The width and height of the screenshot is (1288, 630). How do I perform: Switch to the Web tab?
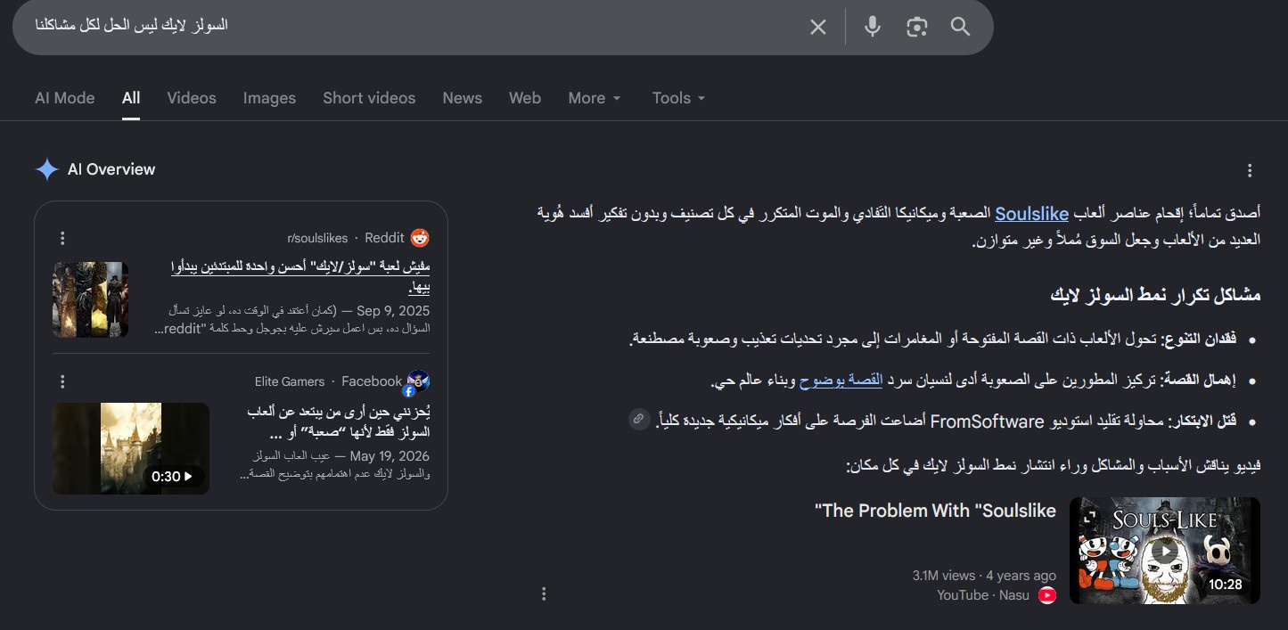[x=525, y=98]
